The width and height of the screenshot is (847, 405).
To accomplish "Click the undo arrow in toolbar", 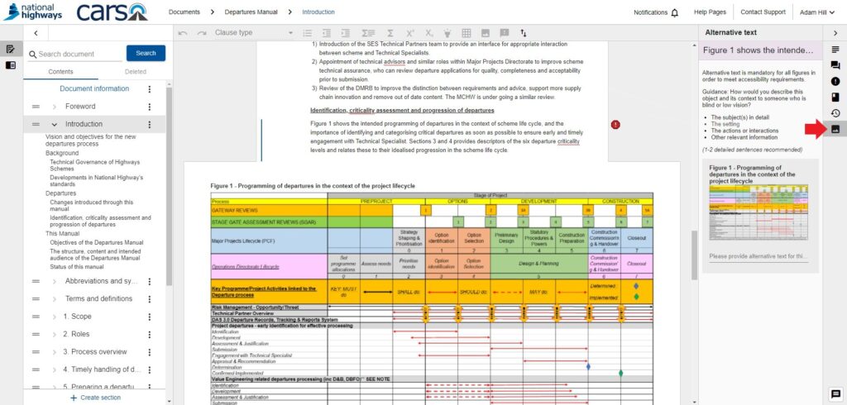I will point(182,33).
